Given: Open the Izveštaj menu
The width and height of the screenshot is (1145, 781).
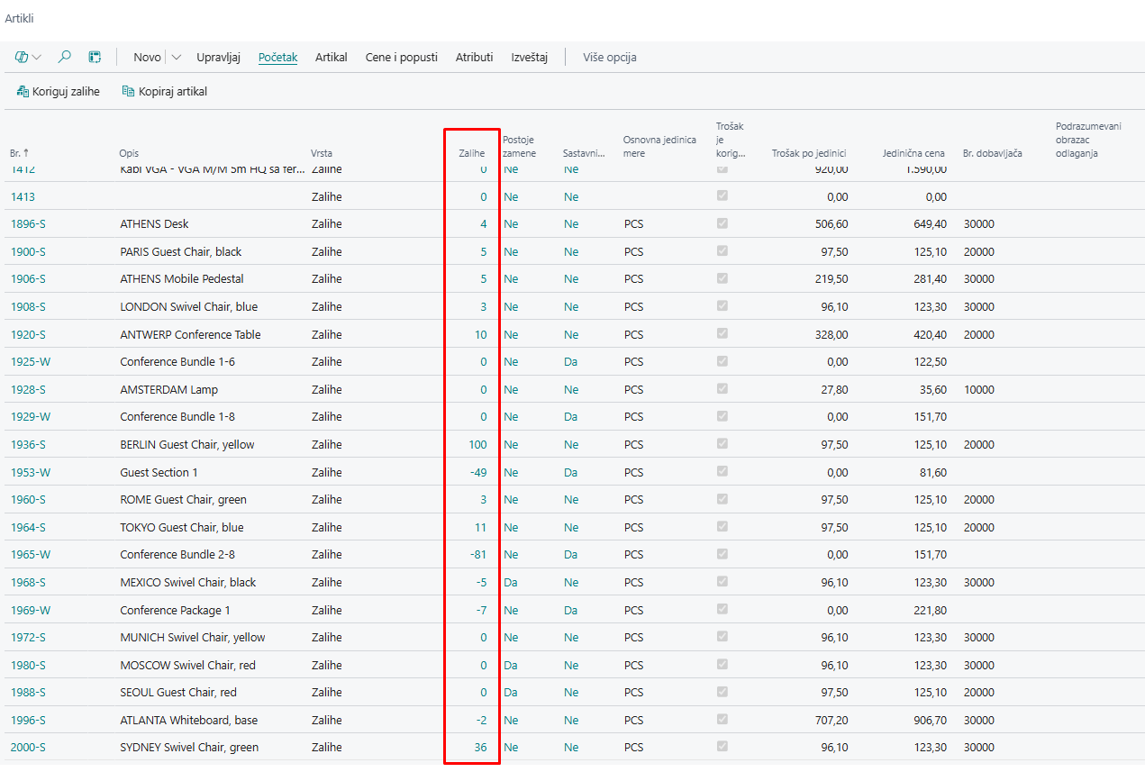Looking at the screenshot, I should (x=529, y=57).
